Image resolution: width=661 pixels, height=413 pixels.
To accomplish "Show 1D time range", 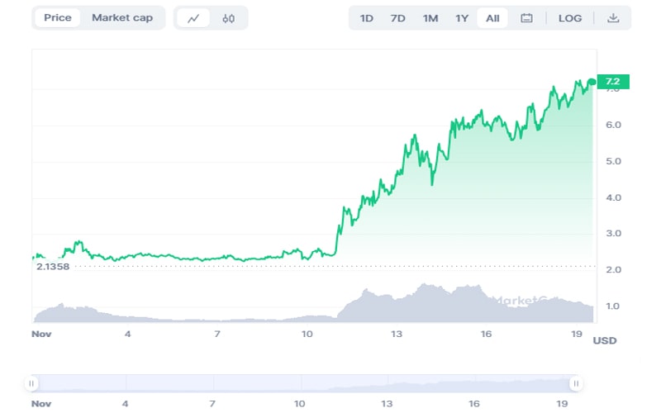I will click(367, 18).
